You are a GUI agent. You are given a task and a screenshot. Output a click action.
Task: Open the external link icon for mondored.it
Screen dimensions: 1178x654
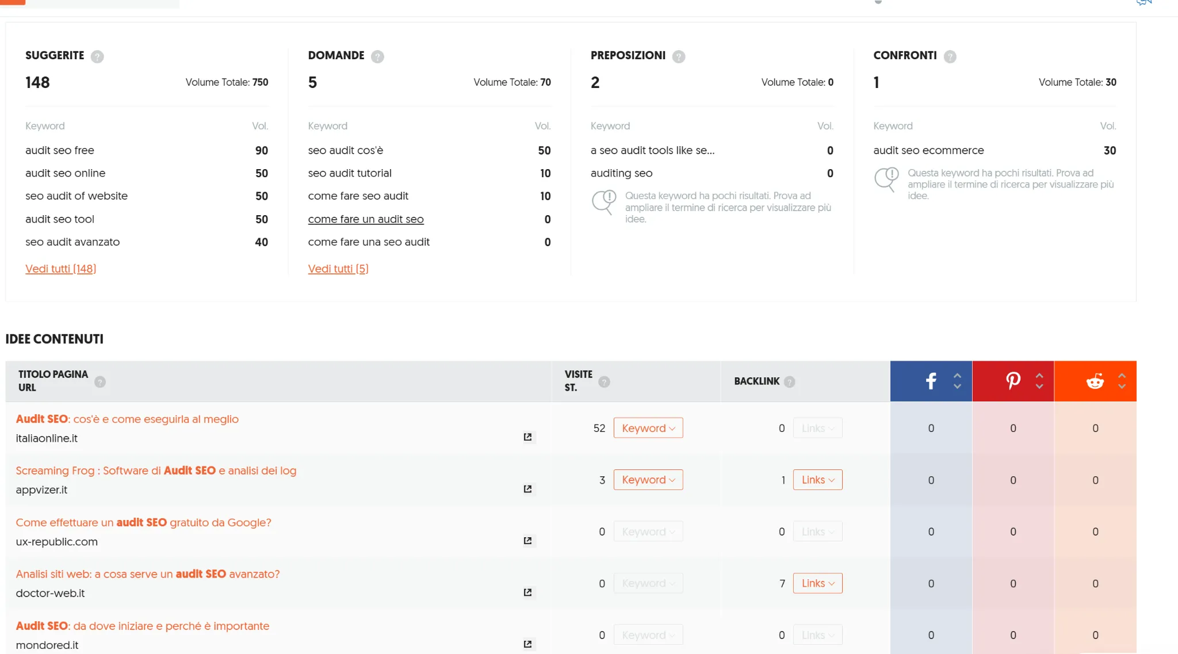coord(527,644)
